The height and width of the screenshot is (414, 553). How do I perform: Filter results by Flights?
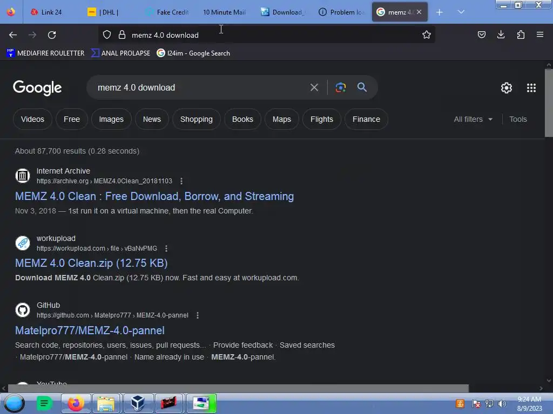tap(322, 119)
